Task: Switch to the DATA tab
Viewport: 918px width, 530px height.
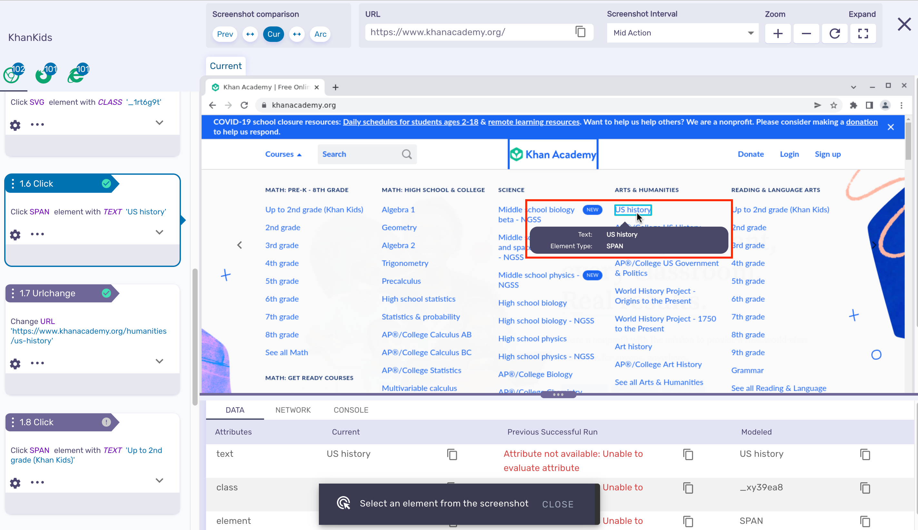Action: point(235,410)
